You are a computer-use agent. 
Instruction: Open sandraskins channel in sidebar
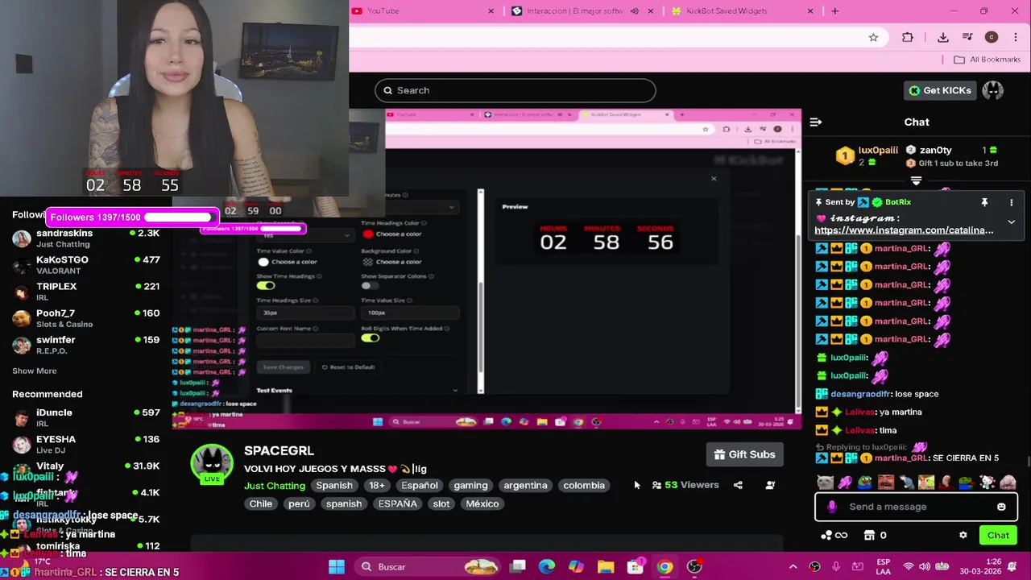pyautogui.click(x=86, y=238)
